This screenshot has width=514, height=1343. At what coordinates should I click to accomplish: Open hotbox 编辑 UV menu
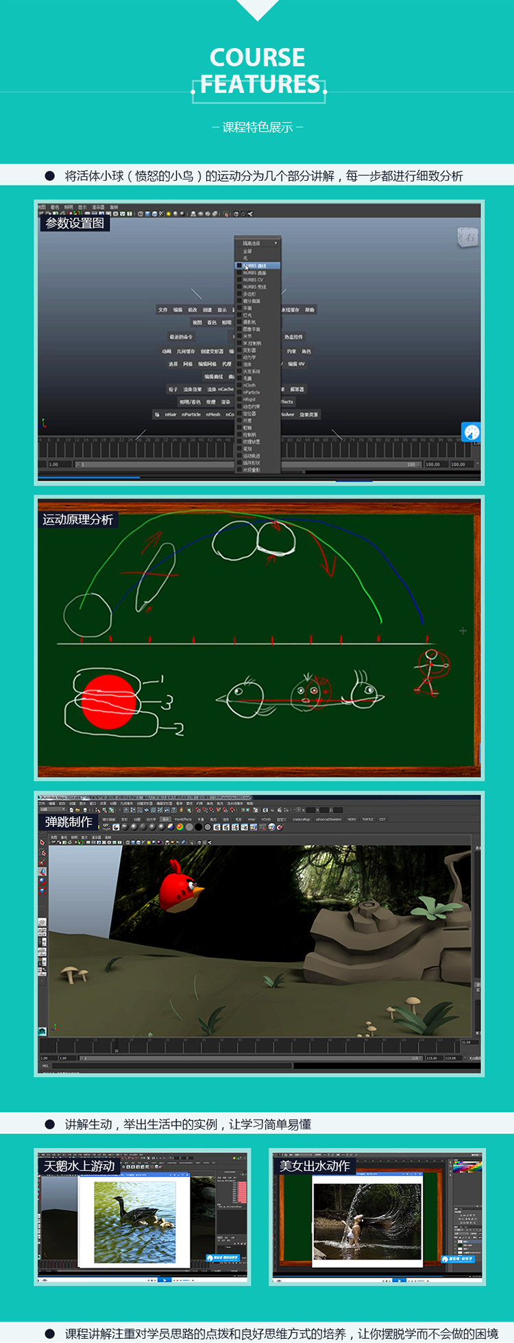coord(296,364)
